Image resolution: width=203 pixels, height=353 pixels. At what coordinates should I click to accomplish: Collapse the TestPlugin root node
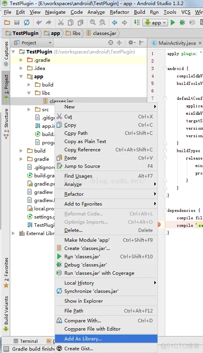(x=13, y=52)
